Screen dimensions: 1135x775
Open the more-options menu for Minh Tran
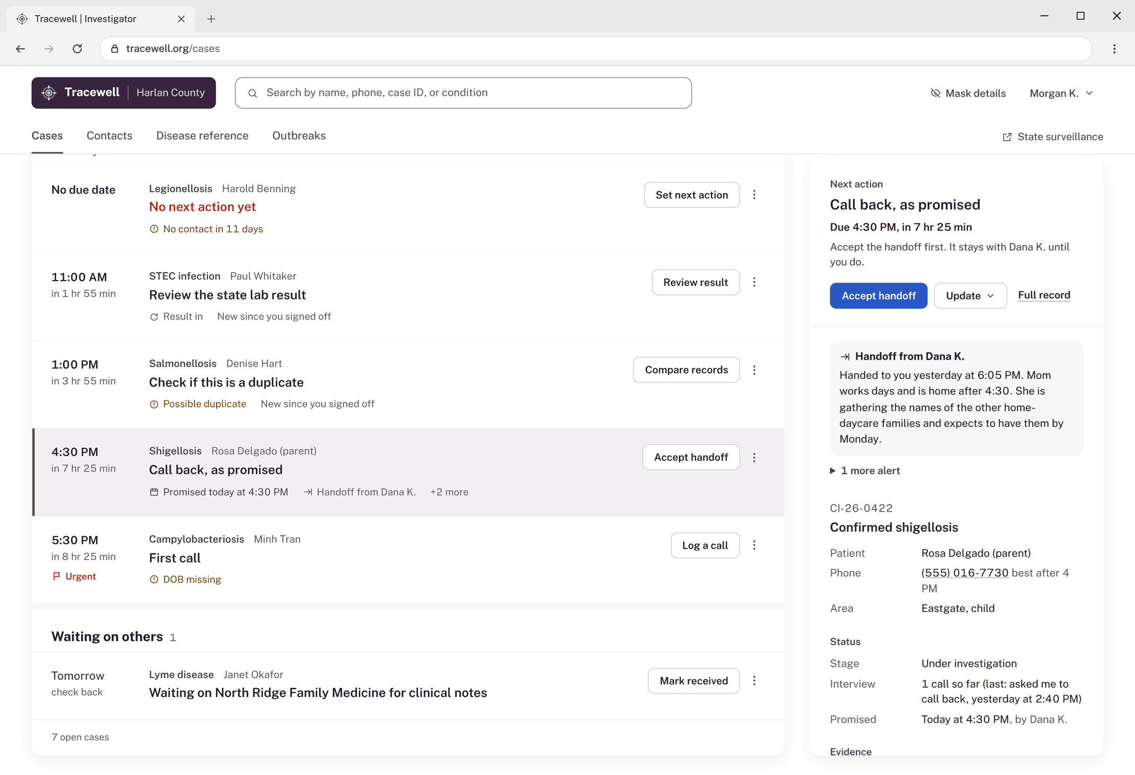click(x=754, y=545)
